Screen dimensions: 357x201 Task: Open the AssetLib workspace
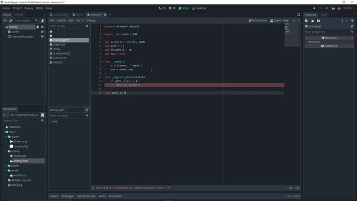[x=199, y=8]
